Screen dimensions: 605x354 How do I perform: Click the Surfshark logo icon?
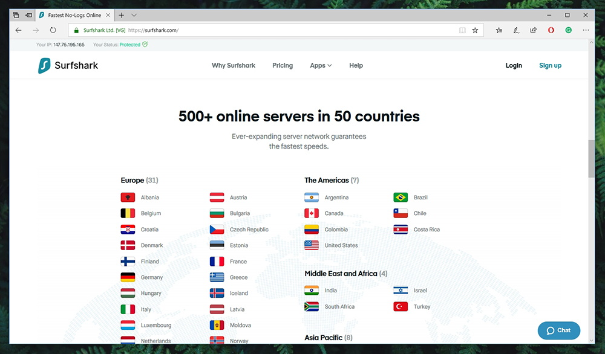point(44,65)
